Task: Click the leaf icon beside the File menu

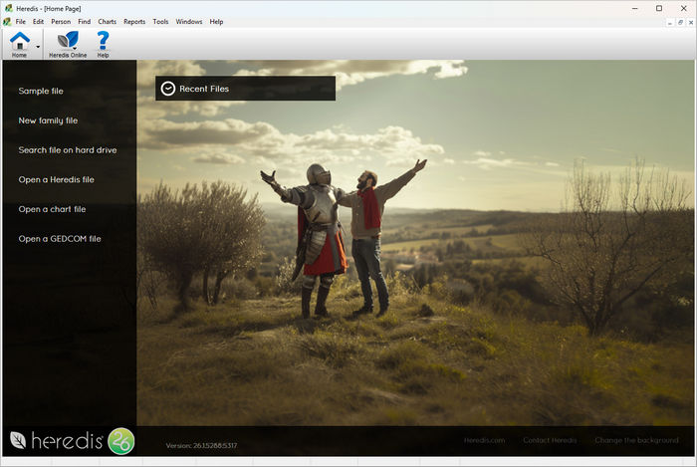Action: click(x=7, y=21)
